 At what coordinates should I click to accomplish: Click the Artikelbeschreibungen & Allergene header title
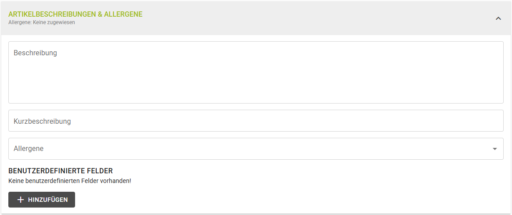point(76,14)
